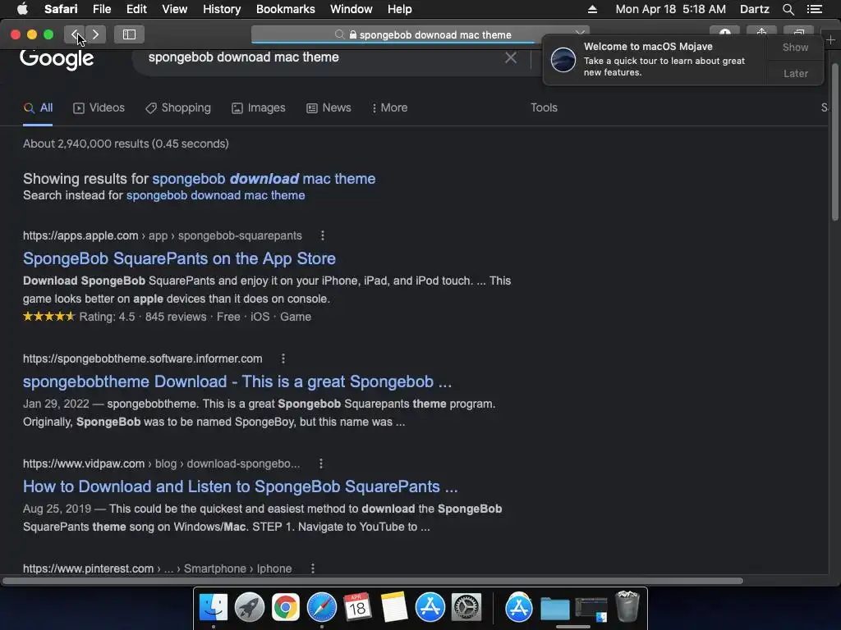Click the eject icon in the menu bar

pyautogui.click(x=592, y=9)
